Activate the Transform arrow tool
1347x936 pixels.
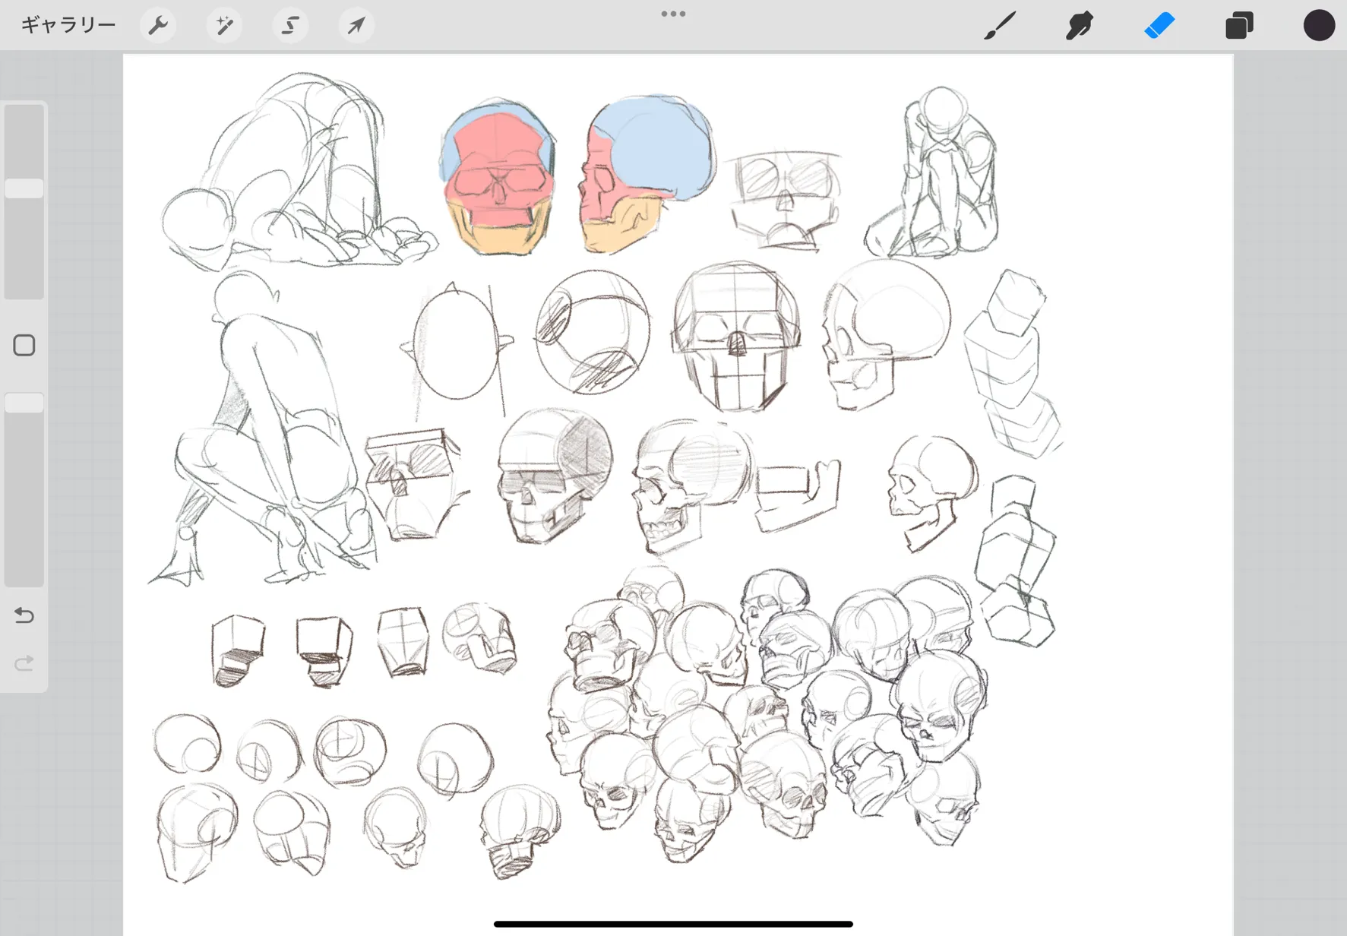(356, 25)
